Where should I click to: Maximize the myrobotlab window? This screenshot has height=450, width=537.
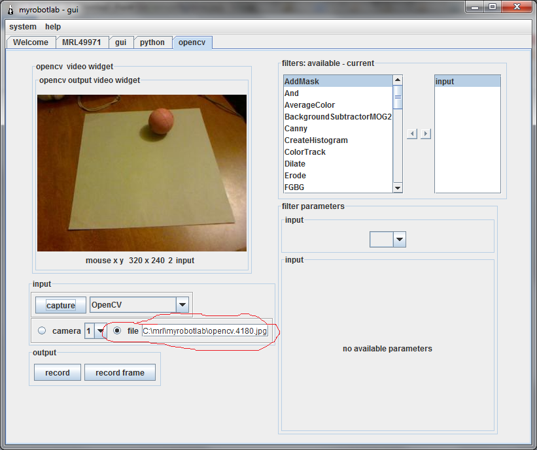493,7
